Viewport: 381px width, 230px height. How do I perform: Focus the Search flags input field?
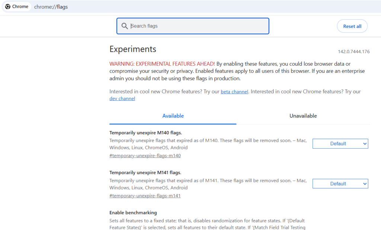click(197, 26)
